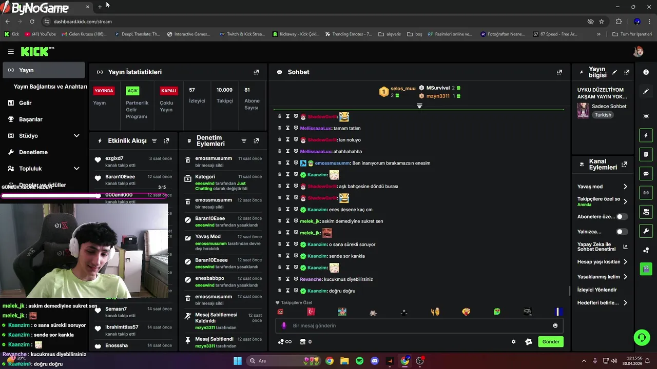This screenshot has width=657, height=369.
Task: Click the Kaanzim message "doğru doğru"
Action: 342,291
